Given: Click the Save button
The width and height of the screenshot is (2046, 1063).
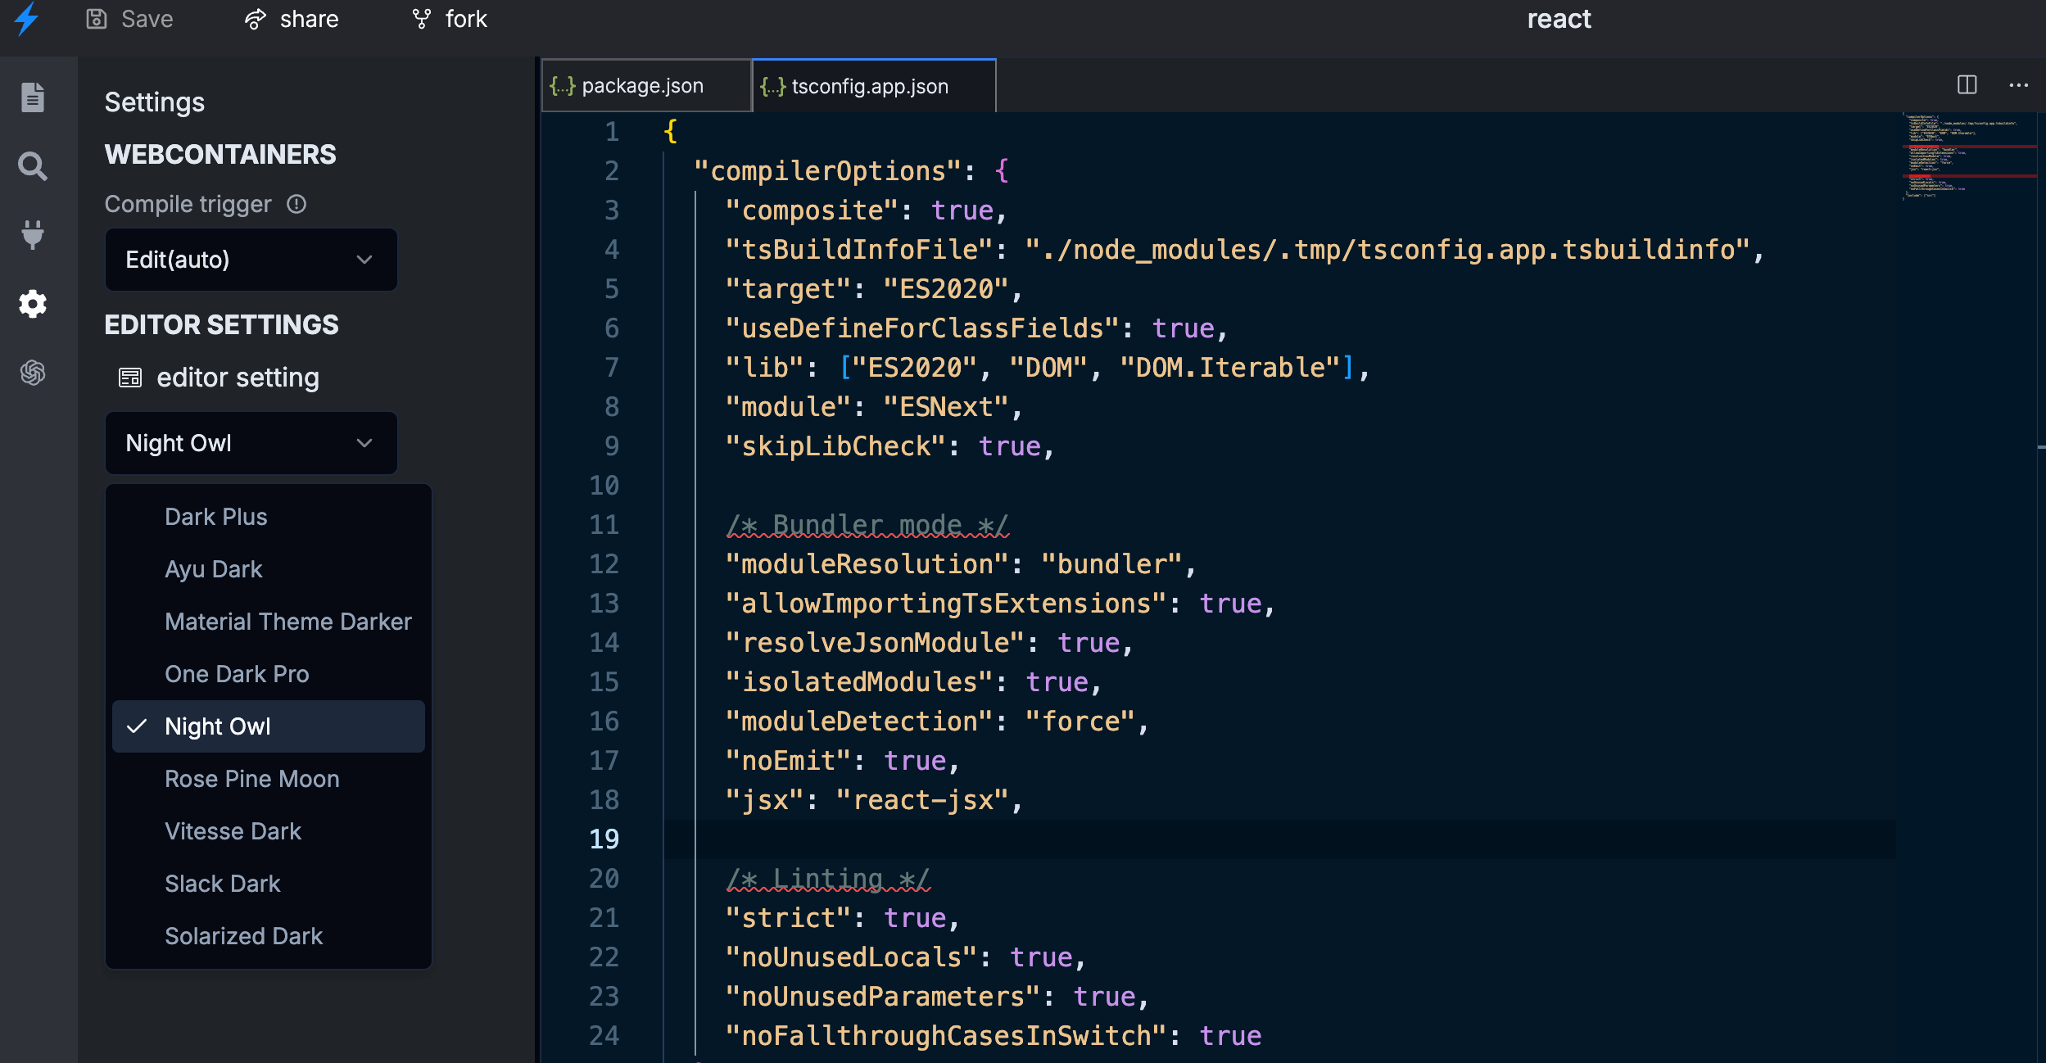Looking at the screenshot, I should (131, 17).
